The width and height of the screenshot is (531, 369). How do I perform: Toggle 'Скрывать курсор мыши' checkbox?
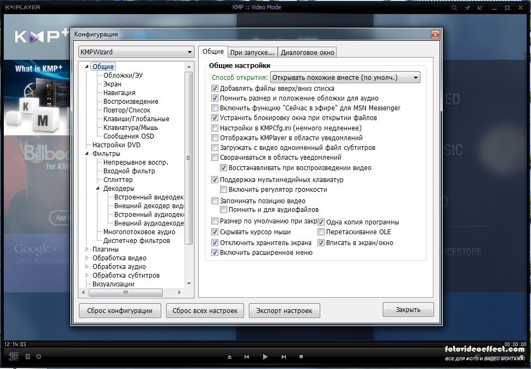point(215,232)
